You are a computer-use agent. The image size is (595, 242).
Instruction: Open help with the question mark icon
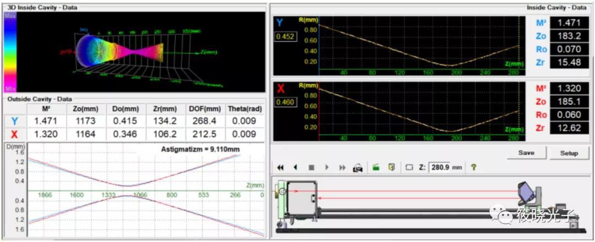tap(473, 167)
